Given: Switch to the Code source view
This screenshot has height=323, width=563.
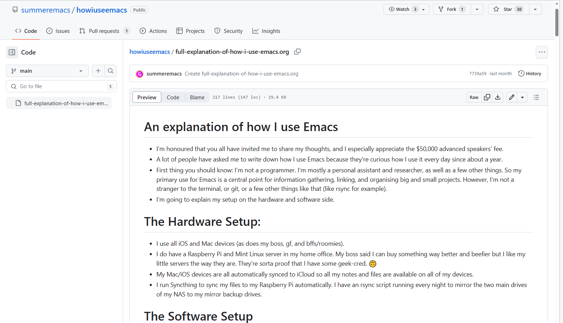Looking at the screenshot, I should pos(173,97).
